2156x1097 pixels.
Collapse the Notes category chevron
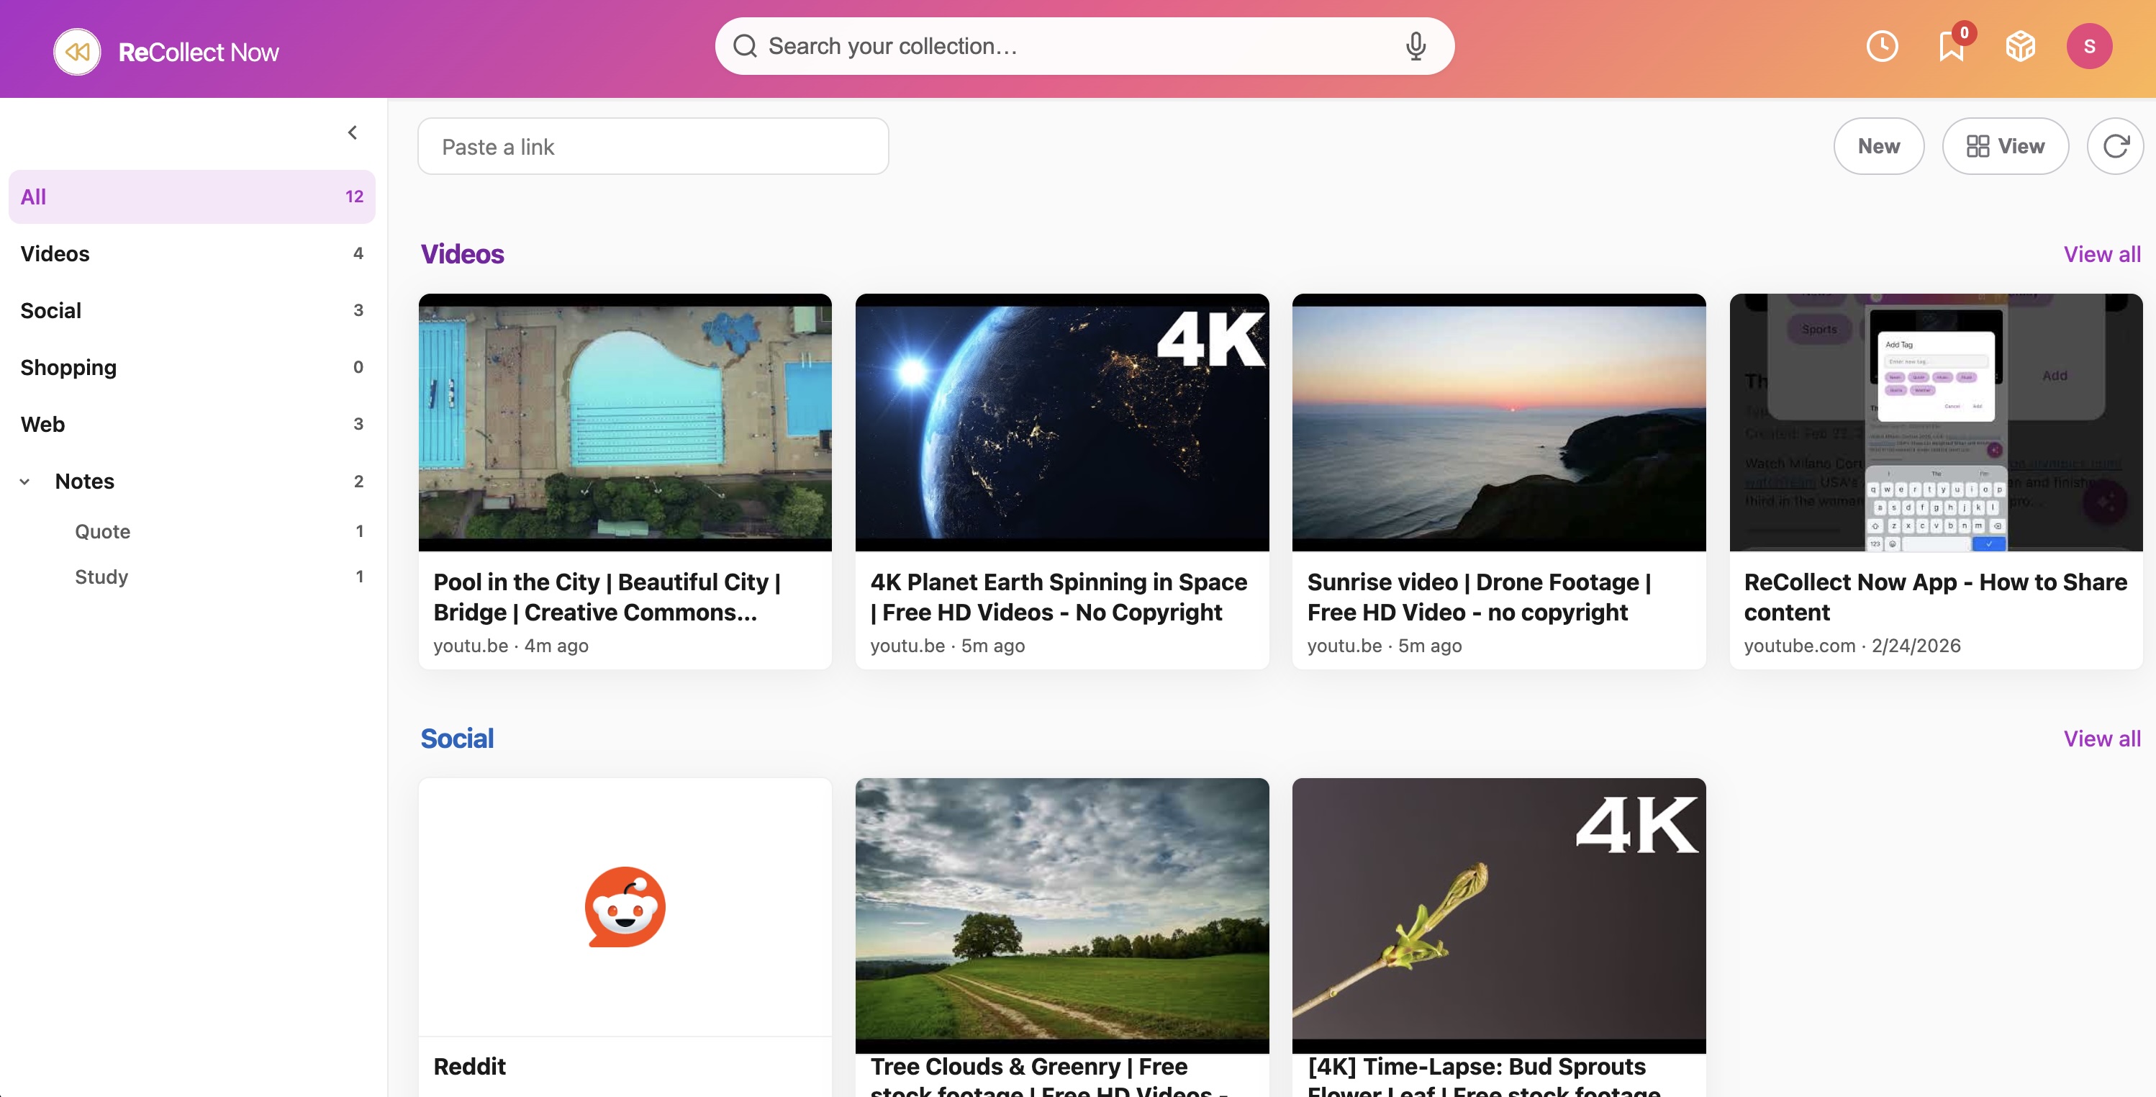tap(25, 482)
